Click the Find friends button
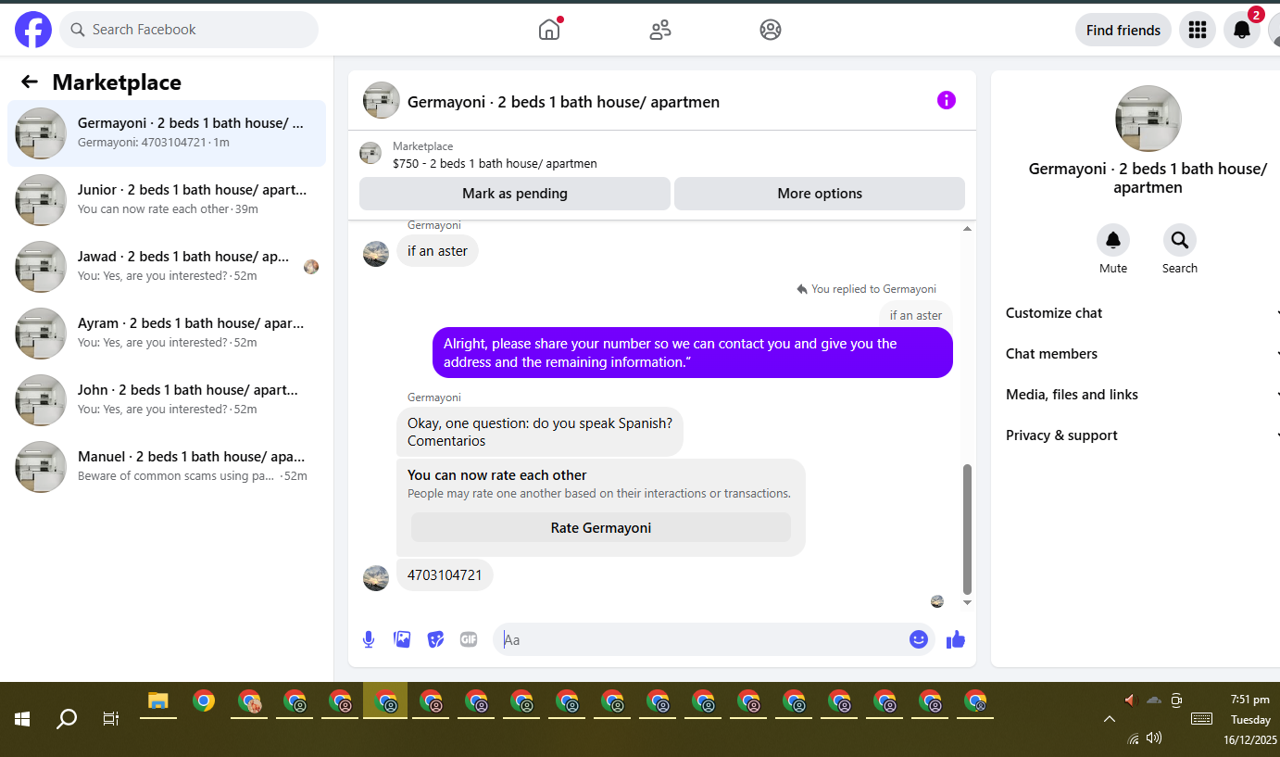This screenshot has width=1280, height=757. pos(1123,30)
